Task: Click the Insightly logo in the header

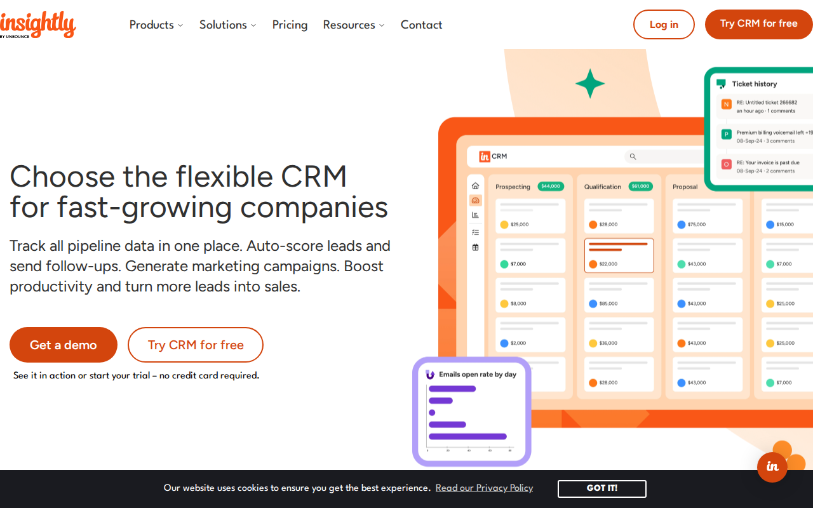Action: pos(38,24)
